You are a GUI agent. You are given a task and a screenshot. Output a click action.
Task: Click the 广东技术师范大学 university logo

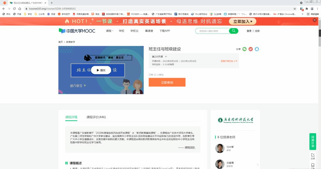(x=235, y=120)
